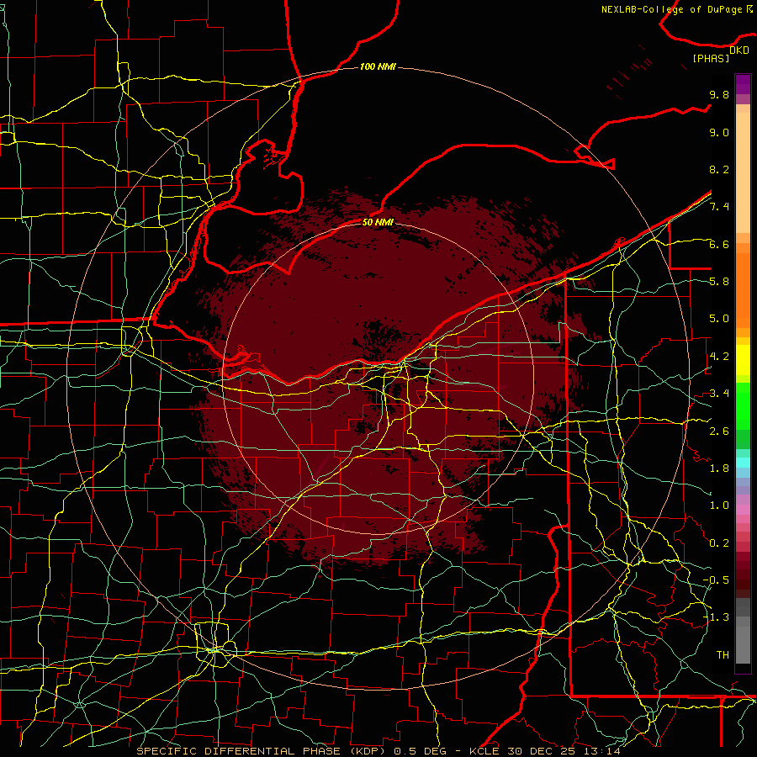Pick the yellow segment of the color scale
757x757 pixels.
tap(743, 360)
